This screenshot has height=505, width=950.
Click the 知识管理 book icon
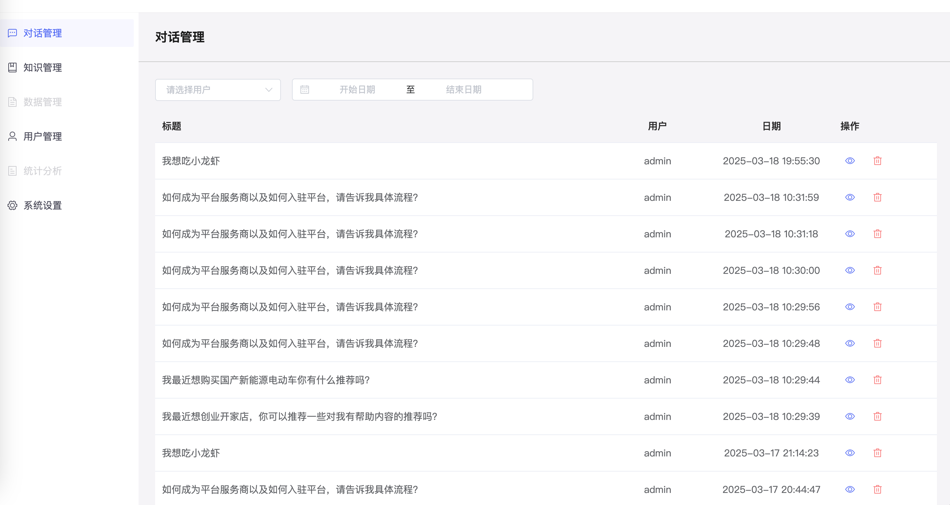[x=12, y=68]
